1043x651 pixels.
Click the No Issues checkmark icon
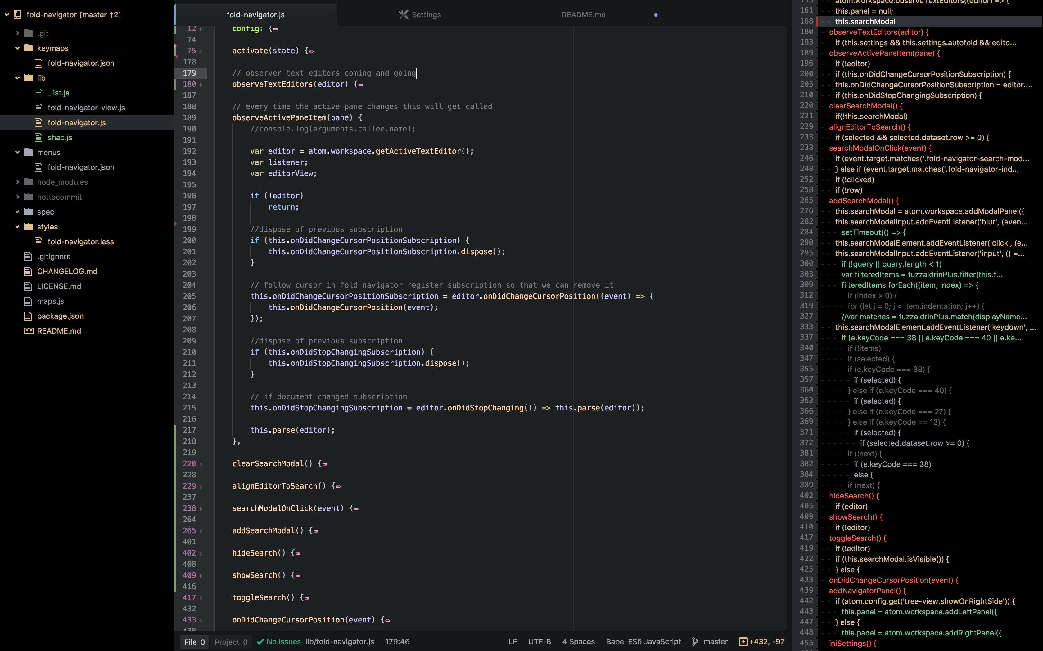point(260,641)
